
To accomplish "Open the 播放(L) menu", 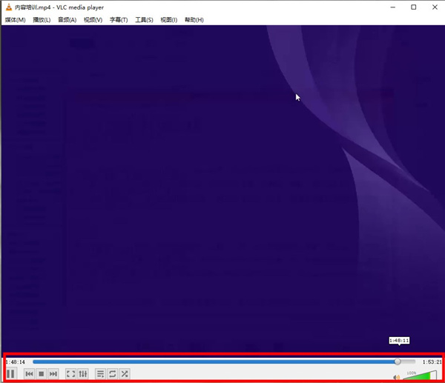I will pos(42,20).
